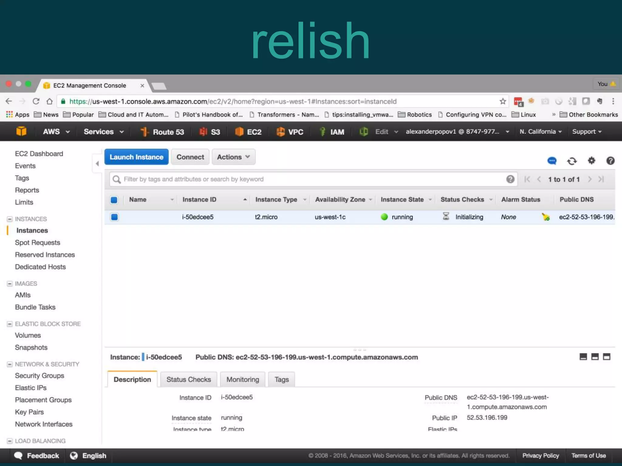The height and width of the screenshot is (466, 622).
Task: Open VPC shortcut in navbar
Action: point(290,132)
